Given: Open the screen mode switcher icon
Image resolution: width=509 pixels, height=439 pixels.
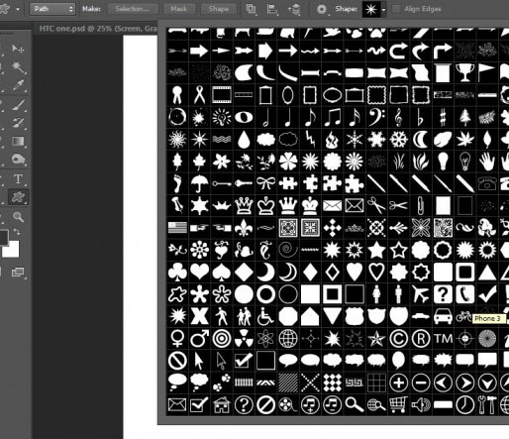Looking at the screenshot, I should pos(18,273).
